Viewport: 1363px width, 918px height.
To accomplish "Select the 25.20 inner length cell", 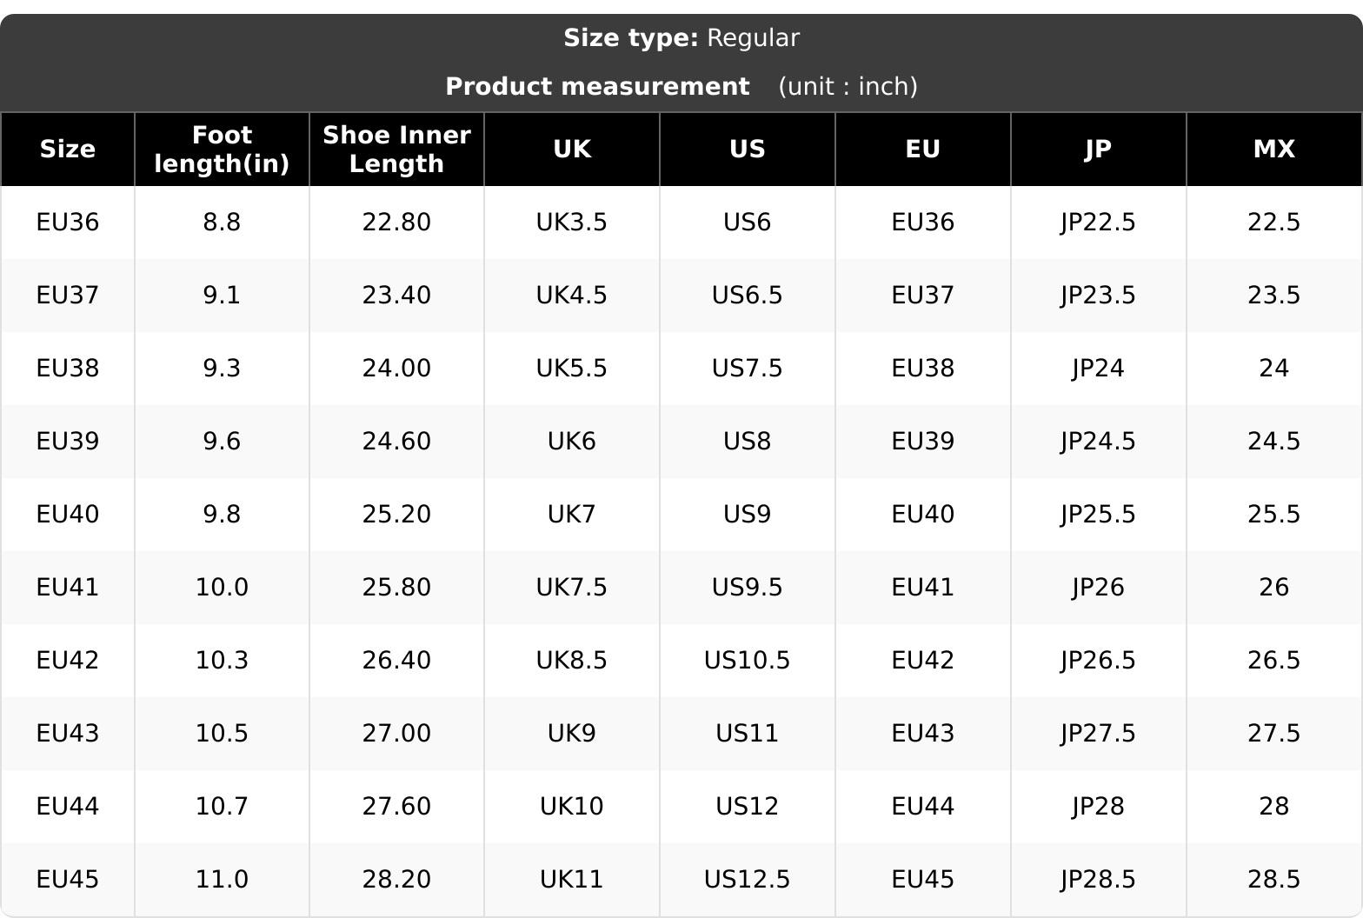I will [396, 515].
